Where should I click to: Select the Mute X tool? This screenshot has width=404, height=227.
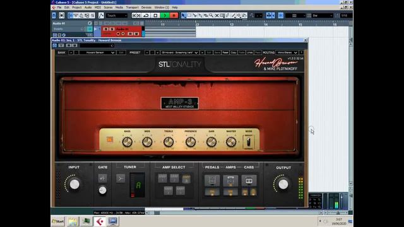pyautogui.click(x=217, y=15)
